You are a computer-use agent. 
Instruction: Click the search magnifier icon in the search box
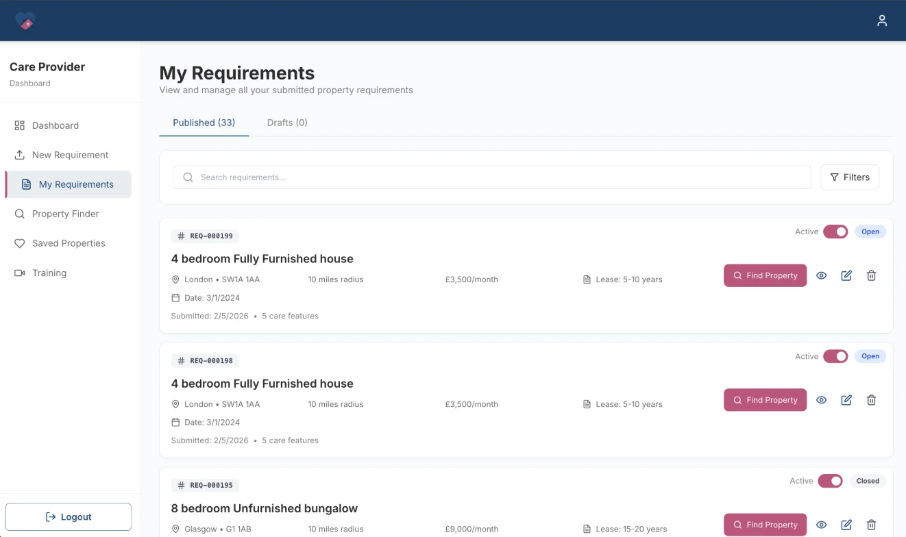(188, 177)
